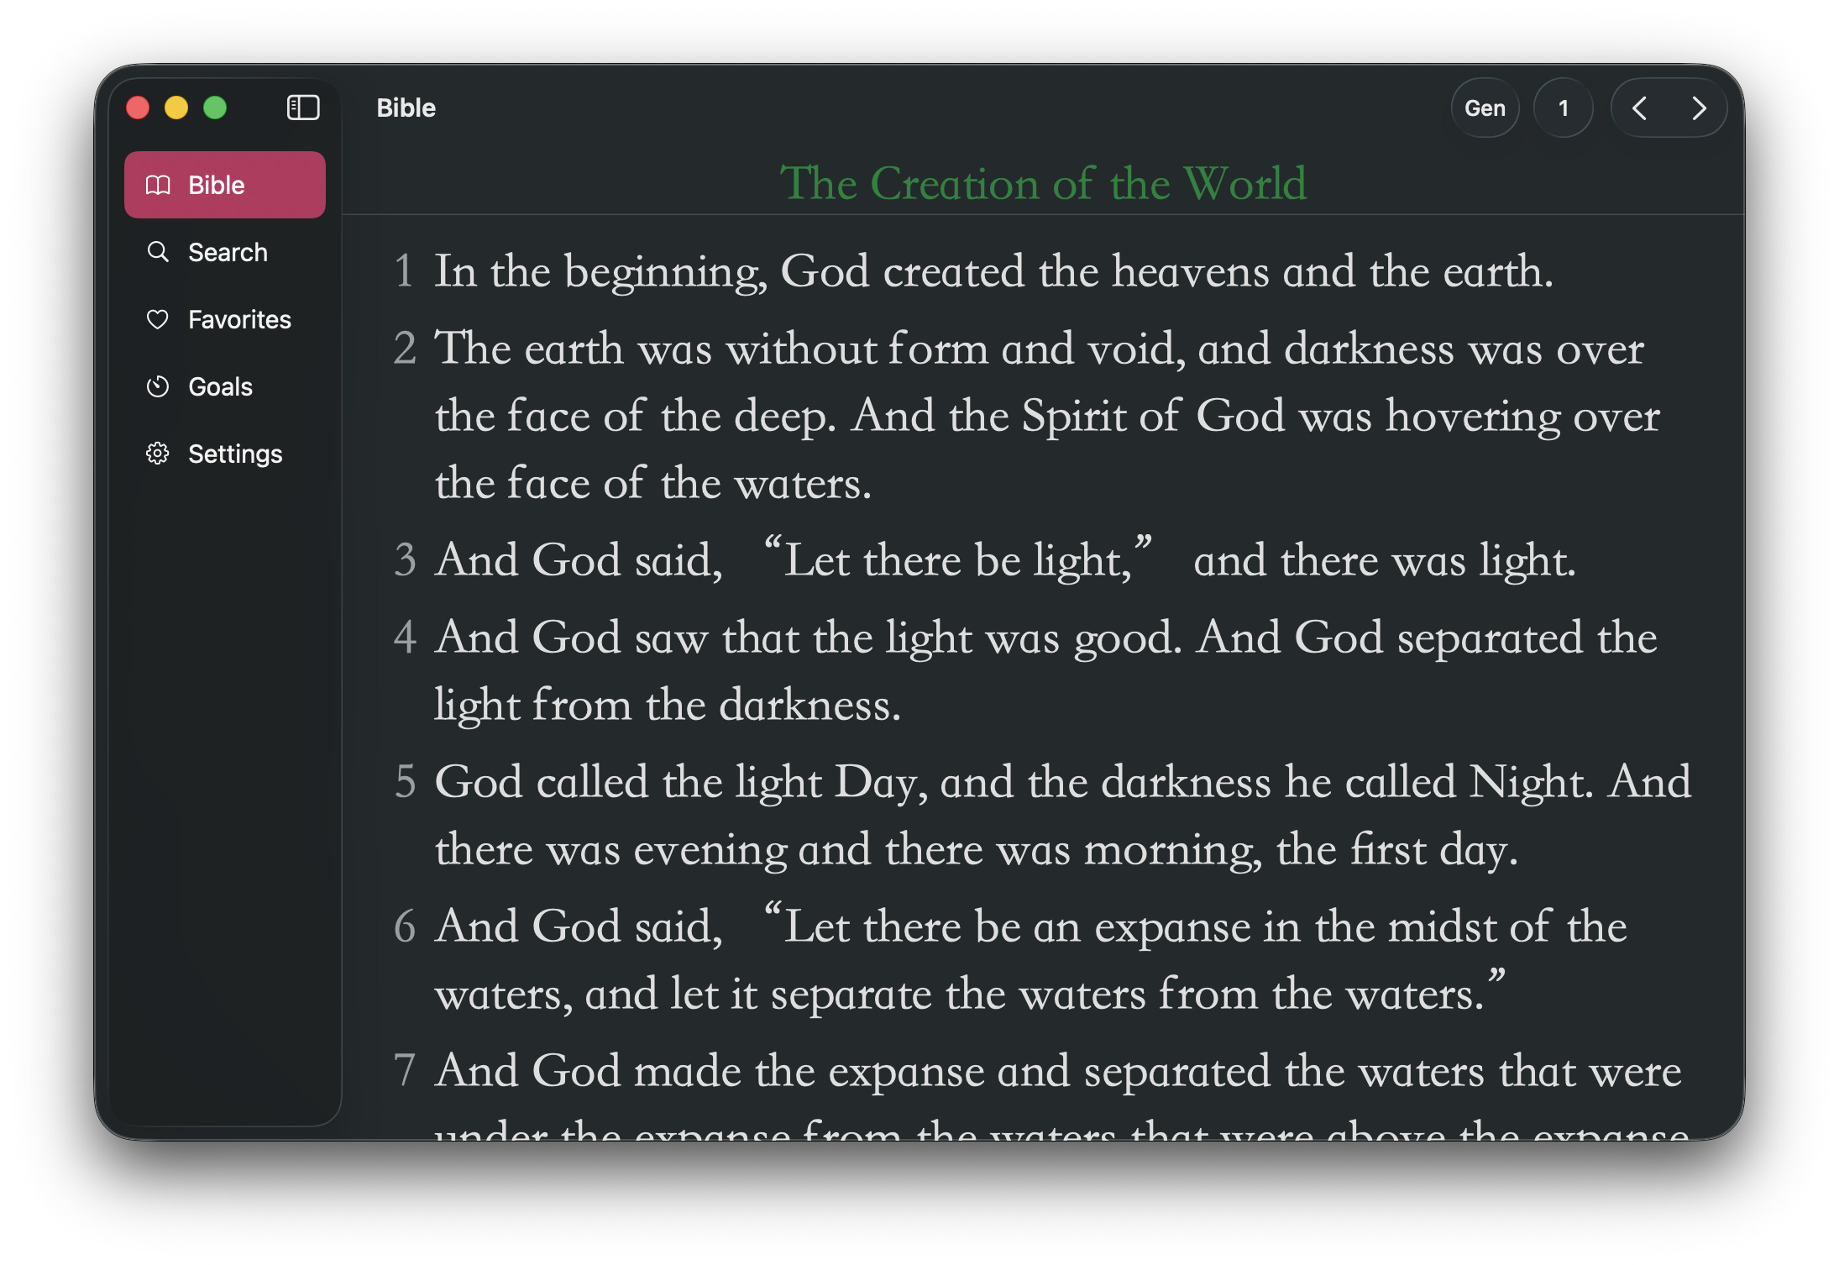Click The Creation of the World heading
Screen dimensions: 1839x1265
[1043, 183]
